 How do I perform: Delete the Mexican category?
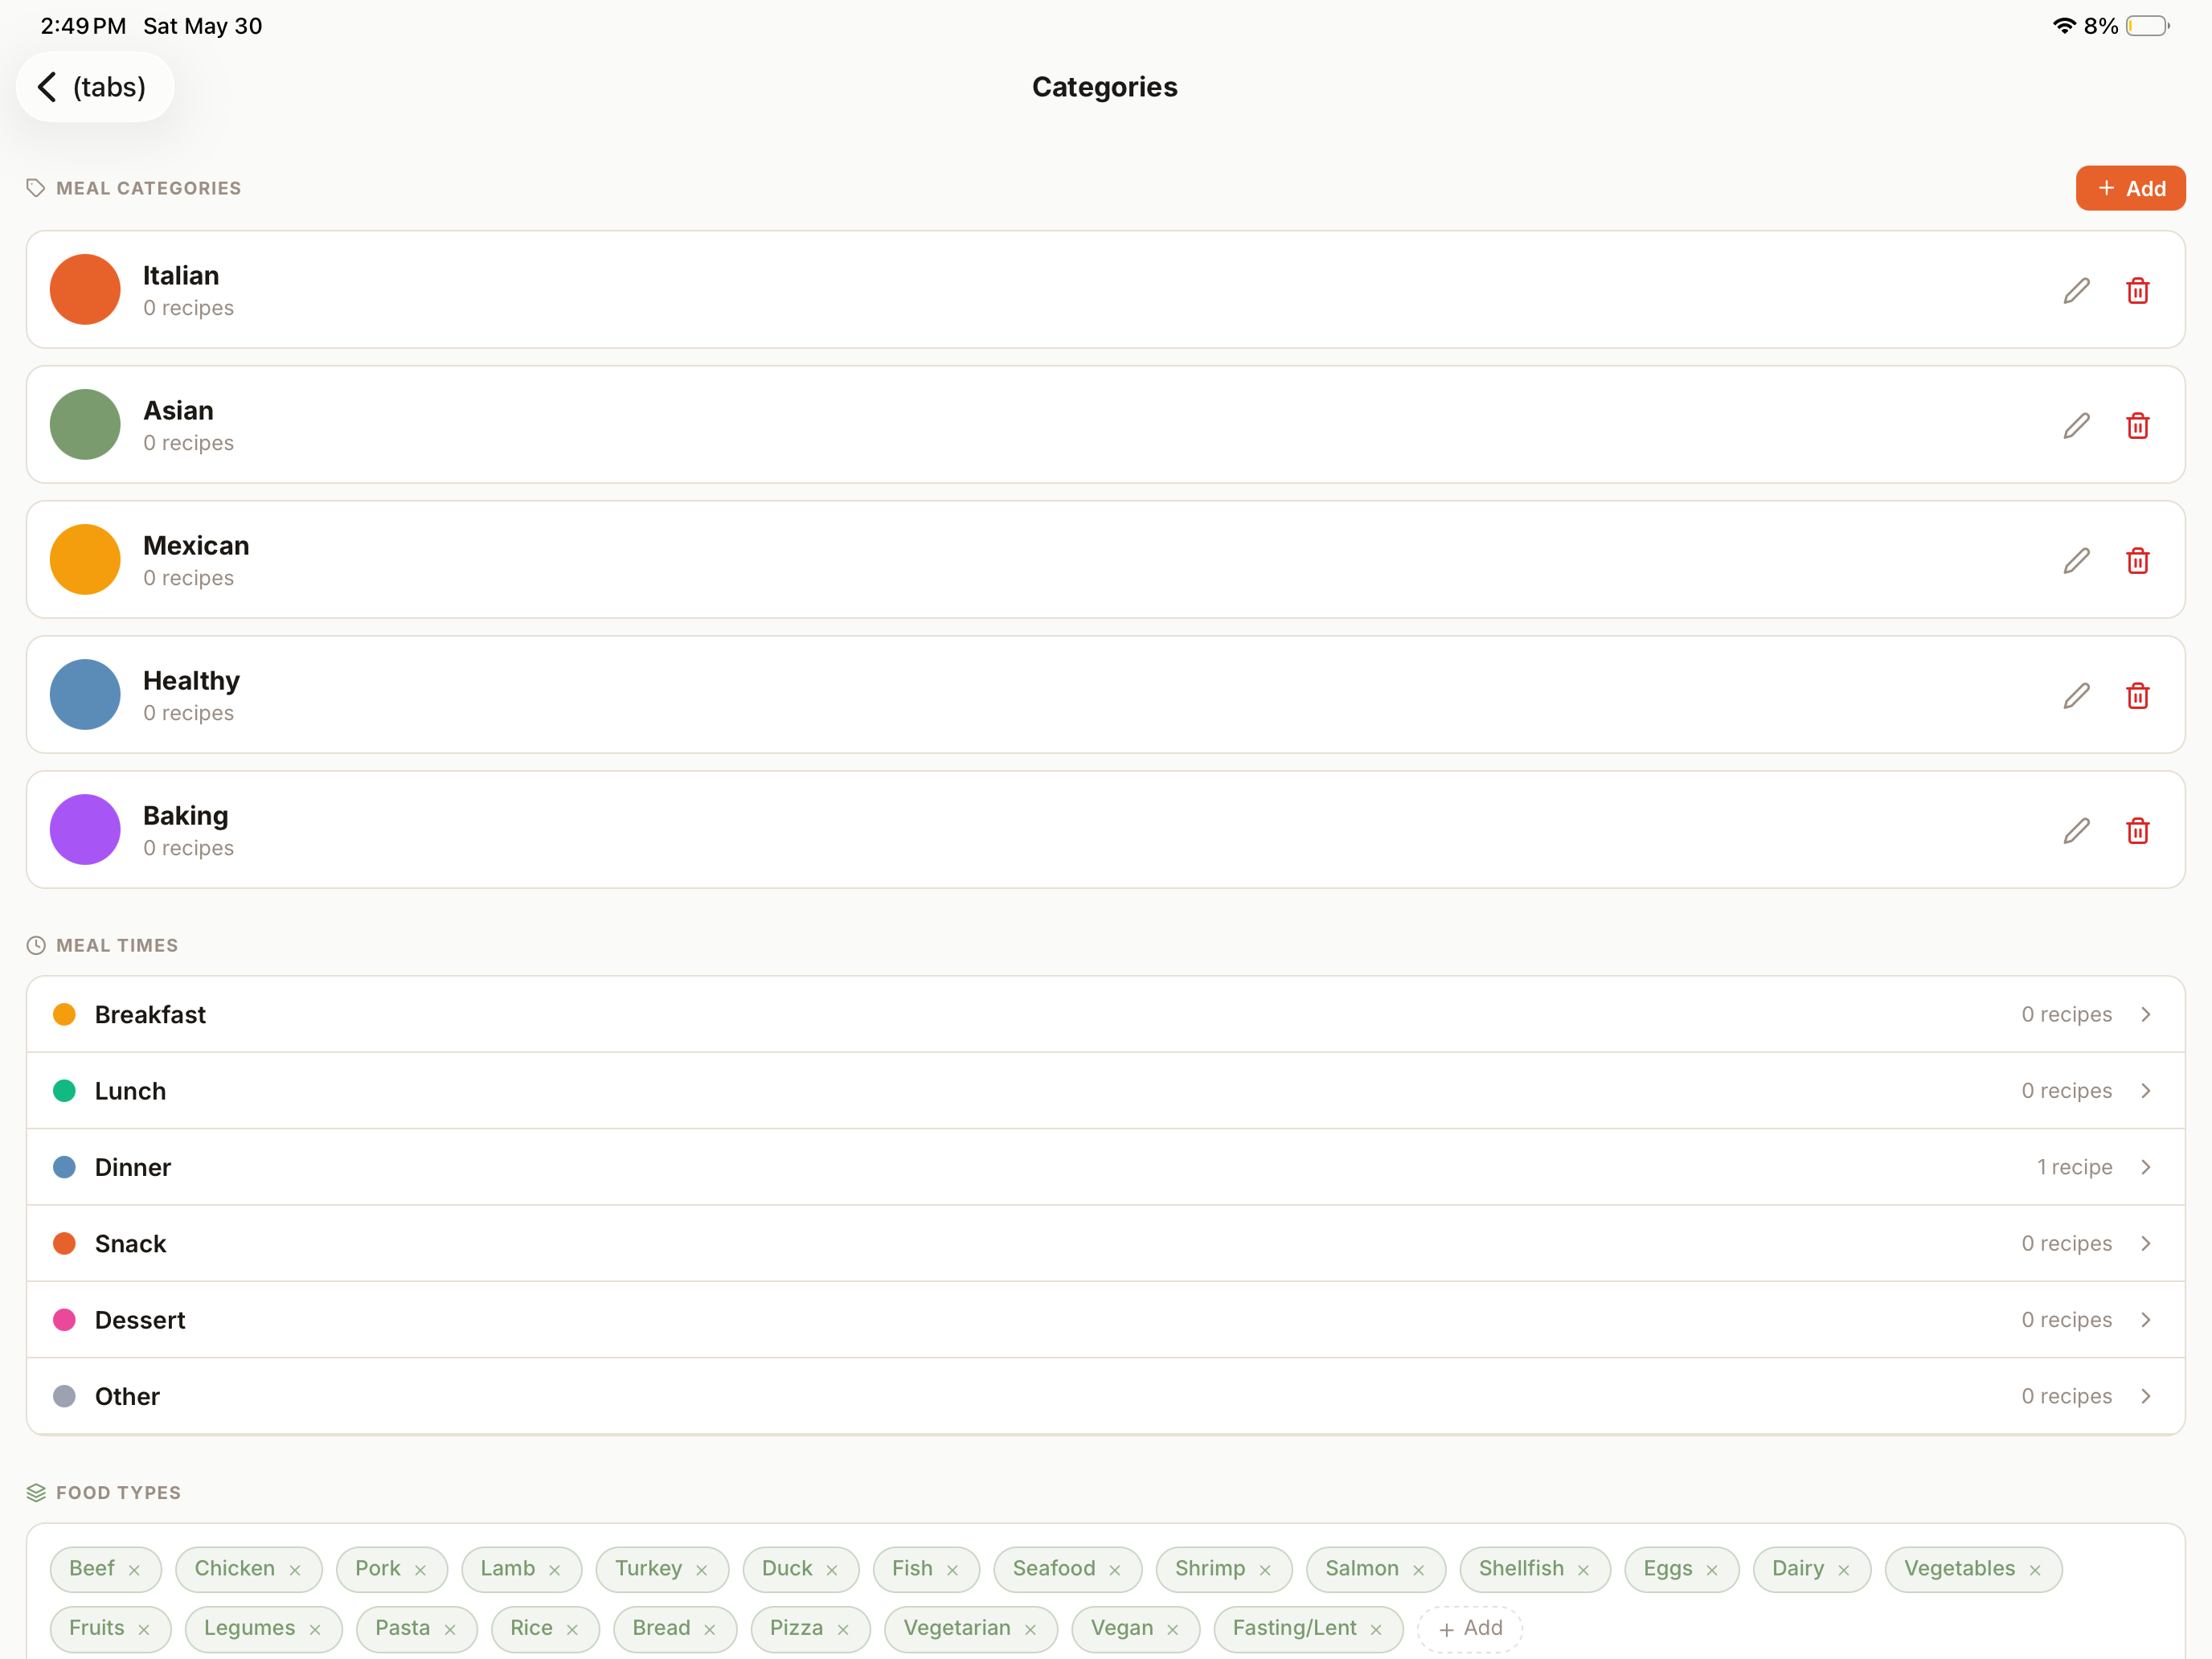pos(2137,561)
